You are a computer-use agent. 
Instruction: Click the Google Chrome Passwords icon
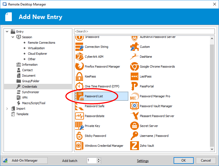click(134, 67)
